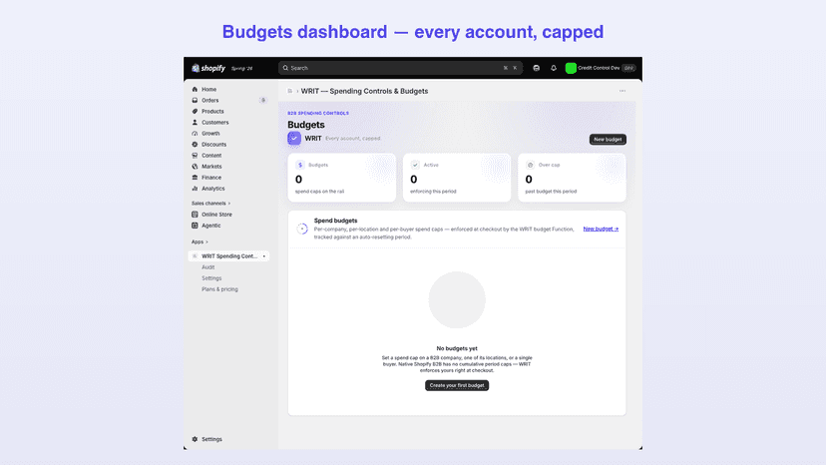This screenshot has height=465, width=826.
Task: Click the notifications bell icon
Action: point(554,68)
